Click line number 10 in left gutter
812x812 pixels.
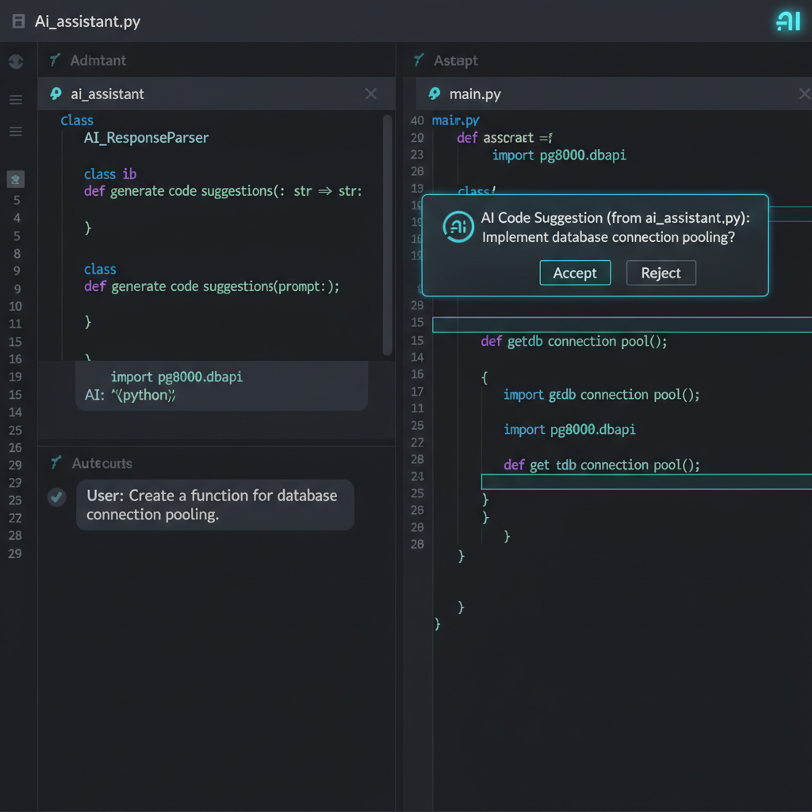coord(16,306)
